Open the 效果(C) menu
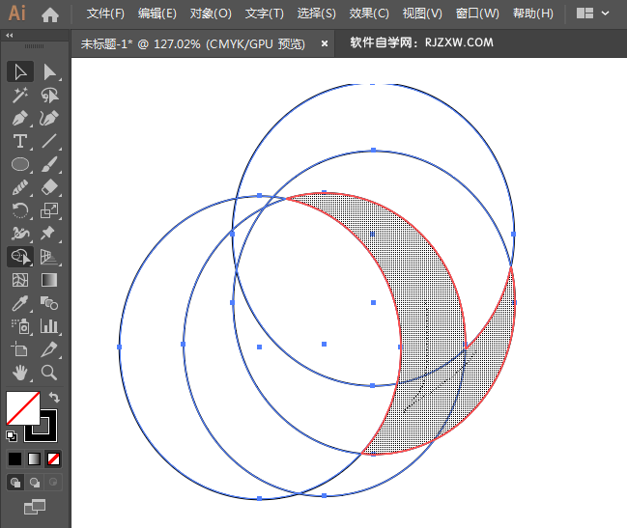The width and height of the screenshot is (627, 528). click(369, 14)
